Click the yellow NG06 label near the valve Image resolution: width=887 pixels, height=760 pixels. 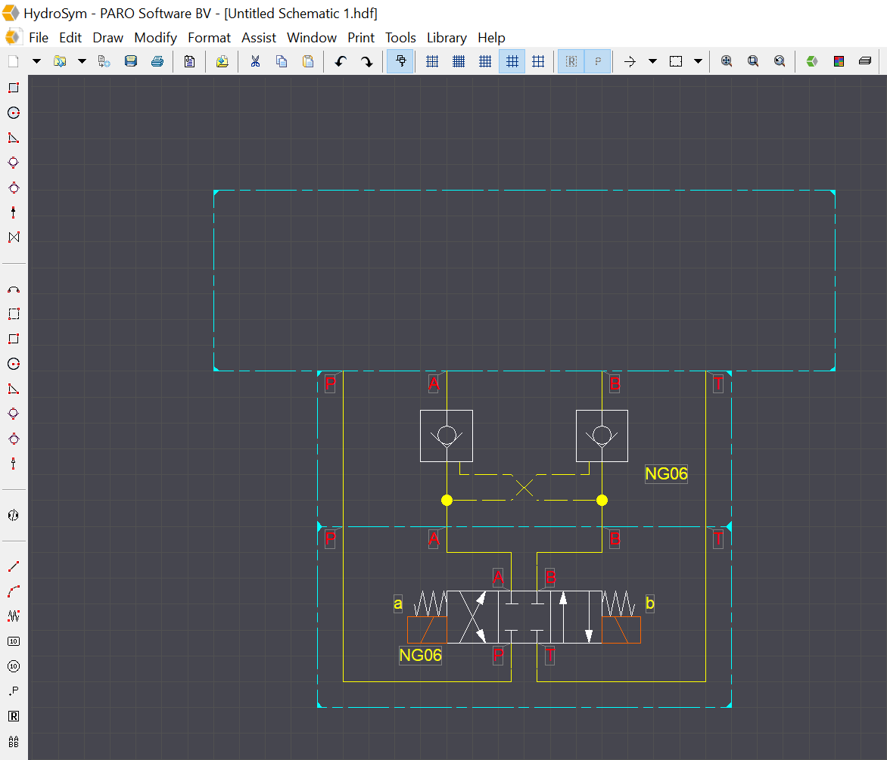[420, 655]
